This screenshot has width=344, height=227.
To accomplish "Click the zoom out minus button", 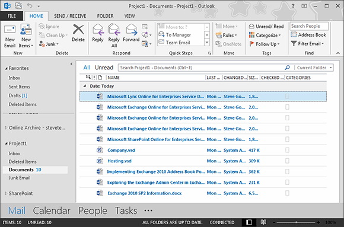I will (274, 222).
